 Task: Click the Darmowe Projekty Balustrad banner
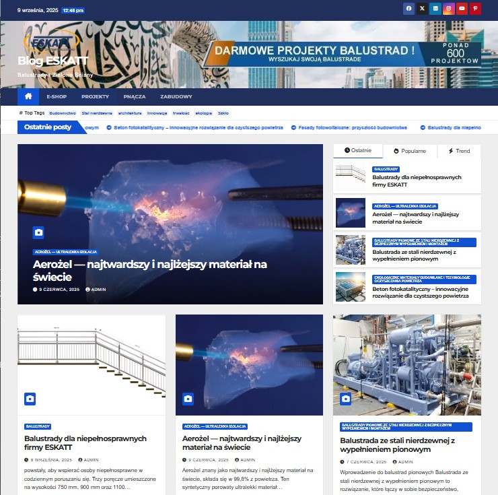[342, 54]
